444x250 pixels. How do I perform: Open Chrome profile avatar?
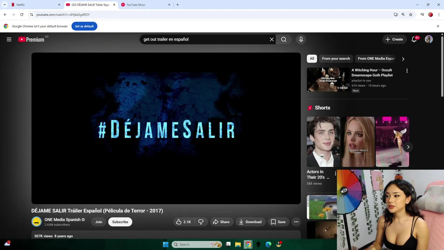pyautogui.click(x=430, y=15)
